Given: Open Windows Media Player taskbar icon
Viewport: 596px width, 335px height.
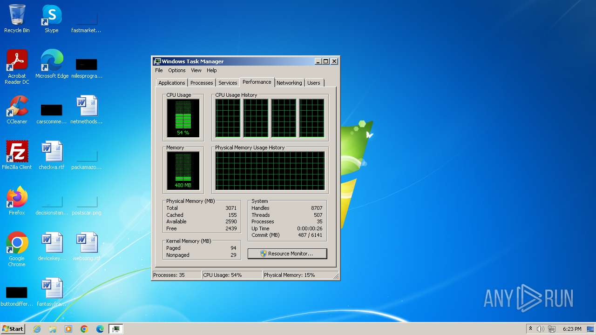Looking at the screenshot, I should pos(68,329).
